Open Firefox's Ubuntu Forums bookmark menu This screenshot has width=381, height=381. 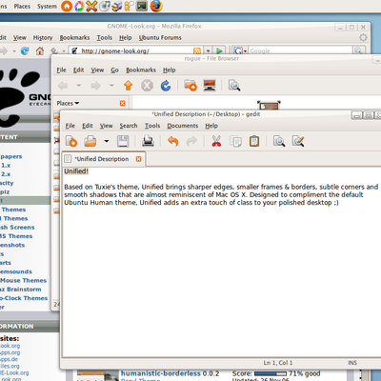[x=160, y=38]
